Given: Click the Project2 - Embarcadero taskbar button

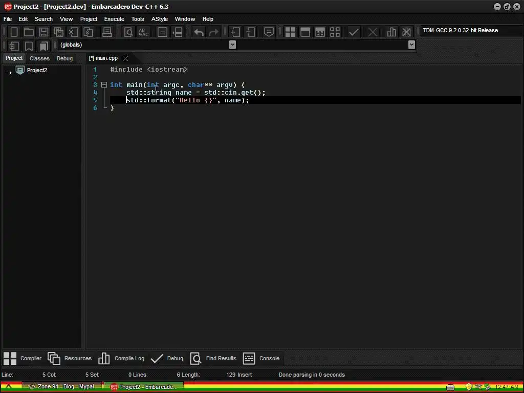Looking at the screenshot, I should click(144, 387).
